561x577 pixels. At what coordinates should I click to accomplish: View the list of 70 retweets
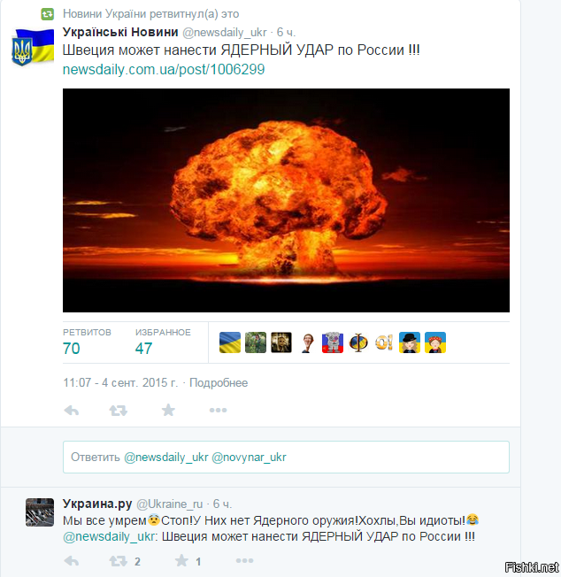(x=87, y=342)
